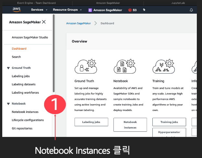Viewport: 202px width, 158px height.
Task: Switch to the Amazon SageMaker browser tab
Action: [x=108, y=3]
